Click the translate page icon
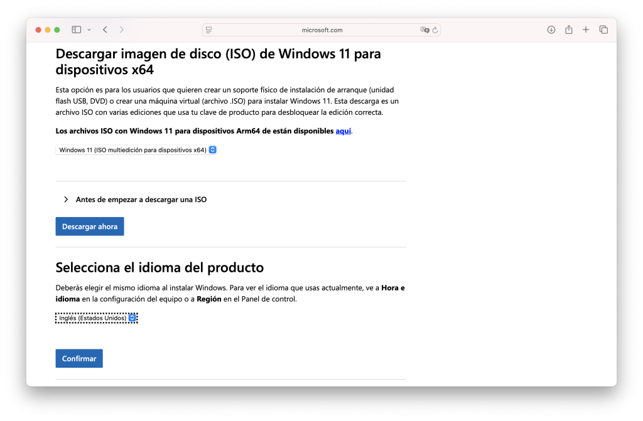Image resolution: width=643 pixels, height=421 pixels. click(x=424, y=29)
